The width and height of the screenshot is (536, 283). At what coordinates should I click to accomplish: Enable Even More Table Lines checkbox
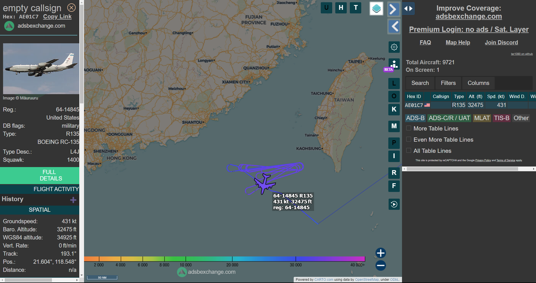(409, 139)
